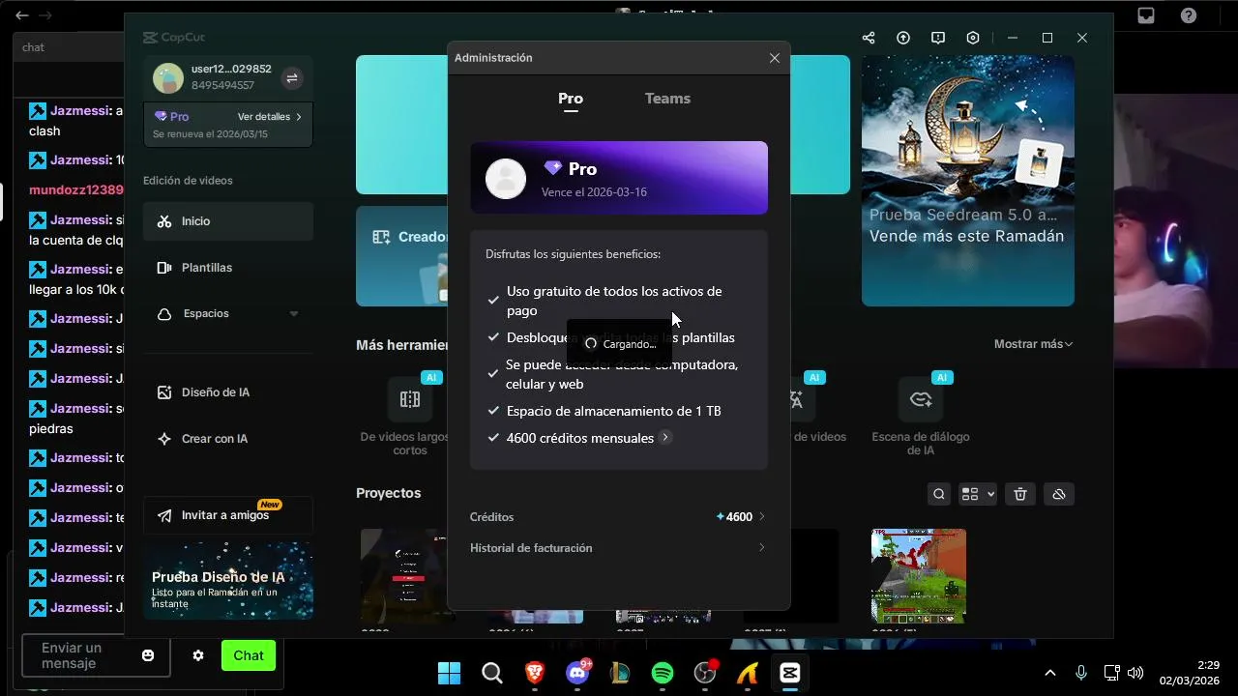The width and height of the screenshot is (1238, 696).
Task: Click the Espacio de almacenamiento de 1 TB line
Action: point(614,411)
